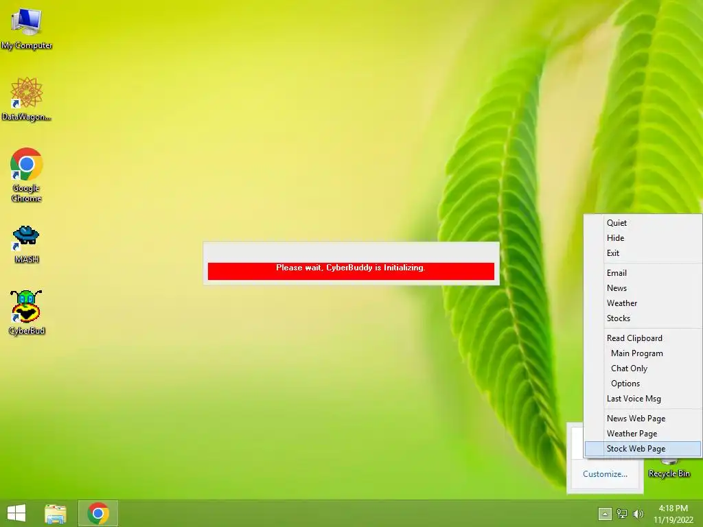
Task: Select Email in the context menu
Action: click(643, 273)
